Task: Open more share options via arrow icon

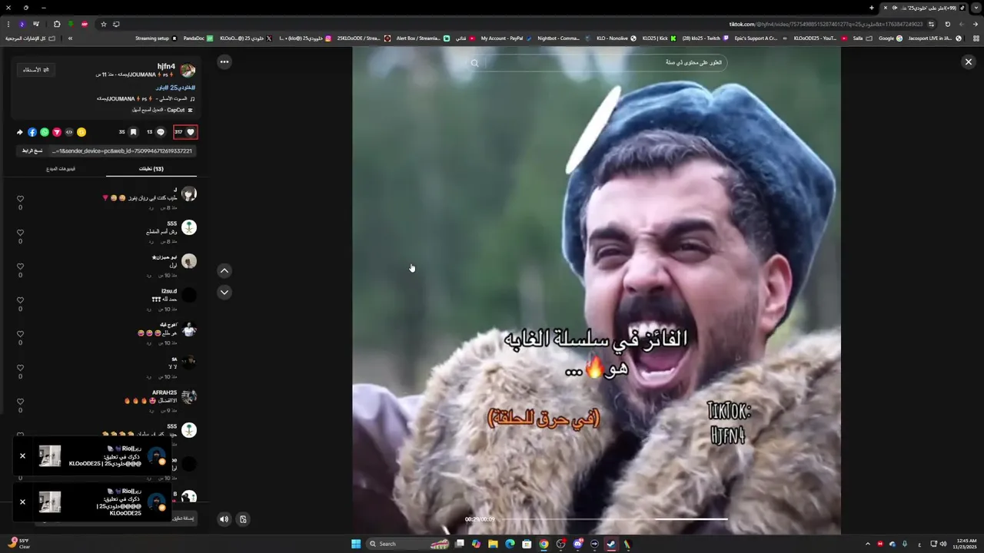Action: 20,132
